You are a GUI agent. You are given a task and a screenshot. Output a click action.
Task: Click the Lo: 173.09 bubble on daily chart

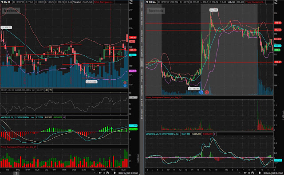(x=91, y=82)
